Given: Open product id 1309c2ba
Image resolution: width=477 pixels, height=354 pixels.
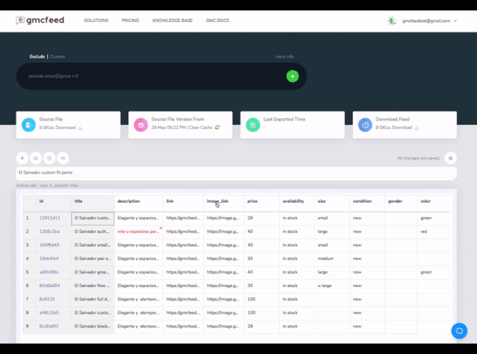Looking at the screenshot, I should [x=49, y=231].
